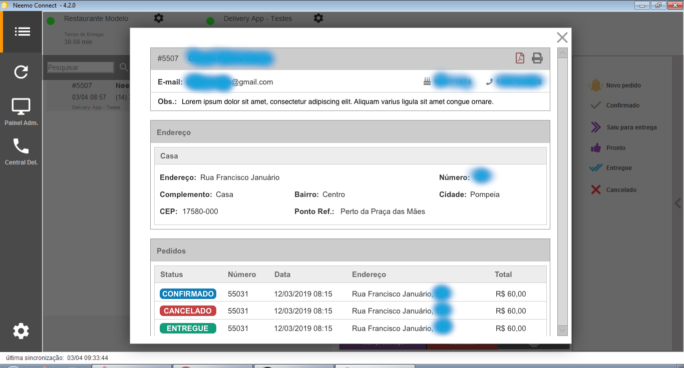
Task: Click the Data column header
Action: tap(282, 274)
